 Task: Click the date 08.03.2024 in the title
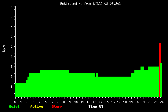[x=113, y=4]
